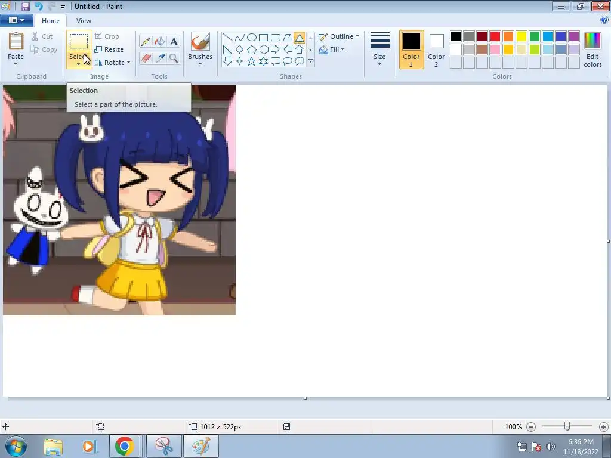Pick the purple color swatch

(573, 36)
